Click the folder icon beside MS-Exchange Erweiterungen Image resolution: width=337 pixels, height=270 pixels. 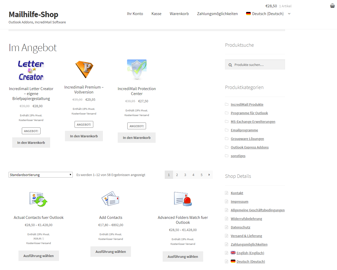(x=227, y=122)
